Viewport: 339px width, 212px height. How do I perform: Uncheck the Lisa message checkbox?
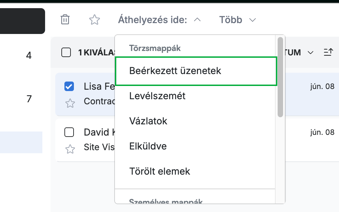coord(69,86)
